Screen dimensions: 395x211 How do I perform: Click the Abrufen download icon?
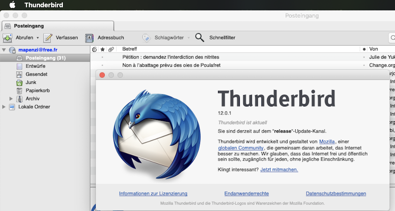(7, 38)
